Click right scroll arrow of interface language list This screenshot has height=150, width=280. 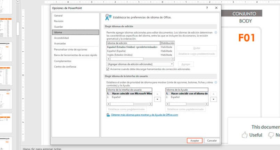[x=150, y=104]
